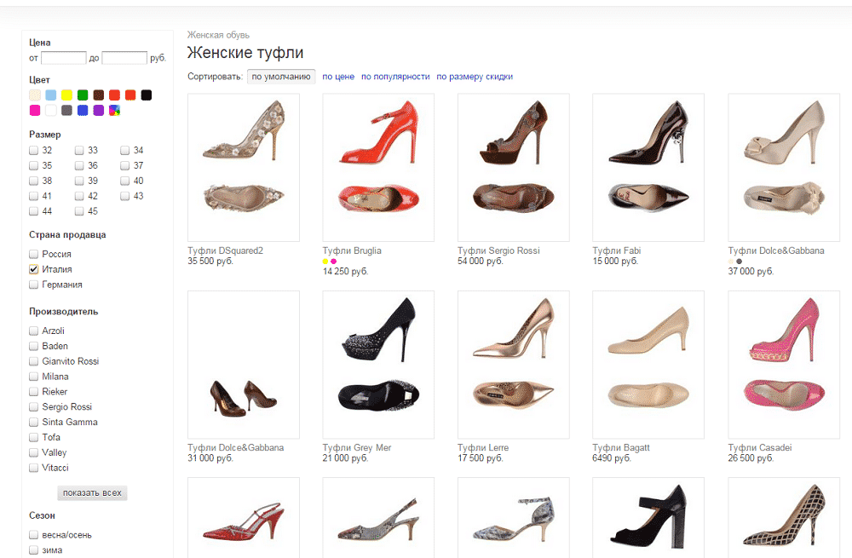
Task: Tick the size 40 checkbox
Action: point(125,181)
